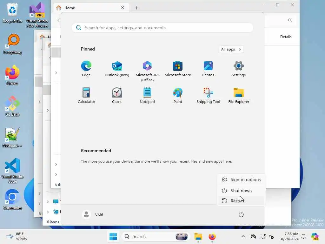
Task: Select Shut down in power menu
Action: click(x=241, y=191)
